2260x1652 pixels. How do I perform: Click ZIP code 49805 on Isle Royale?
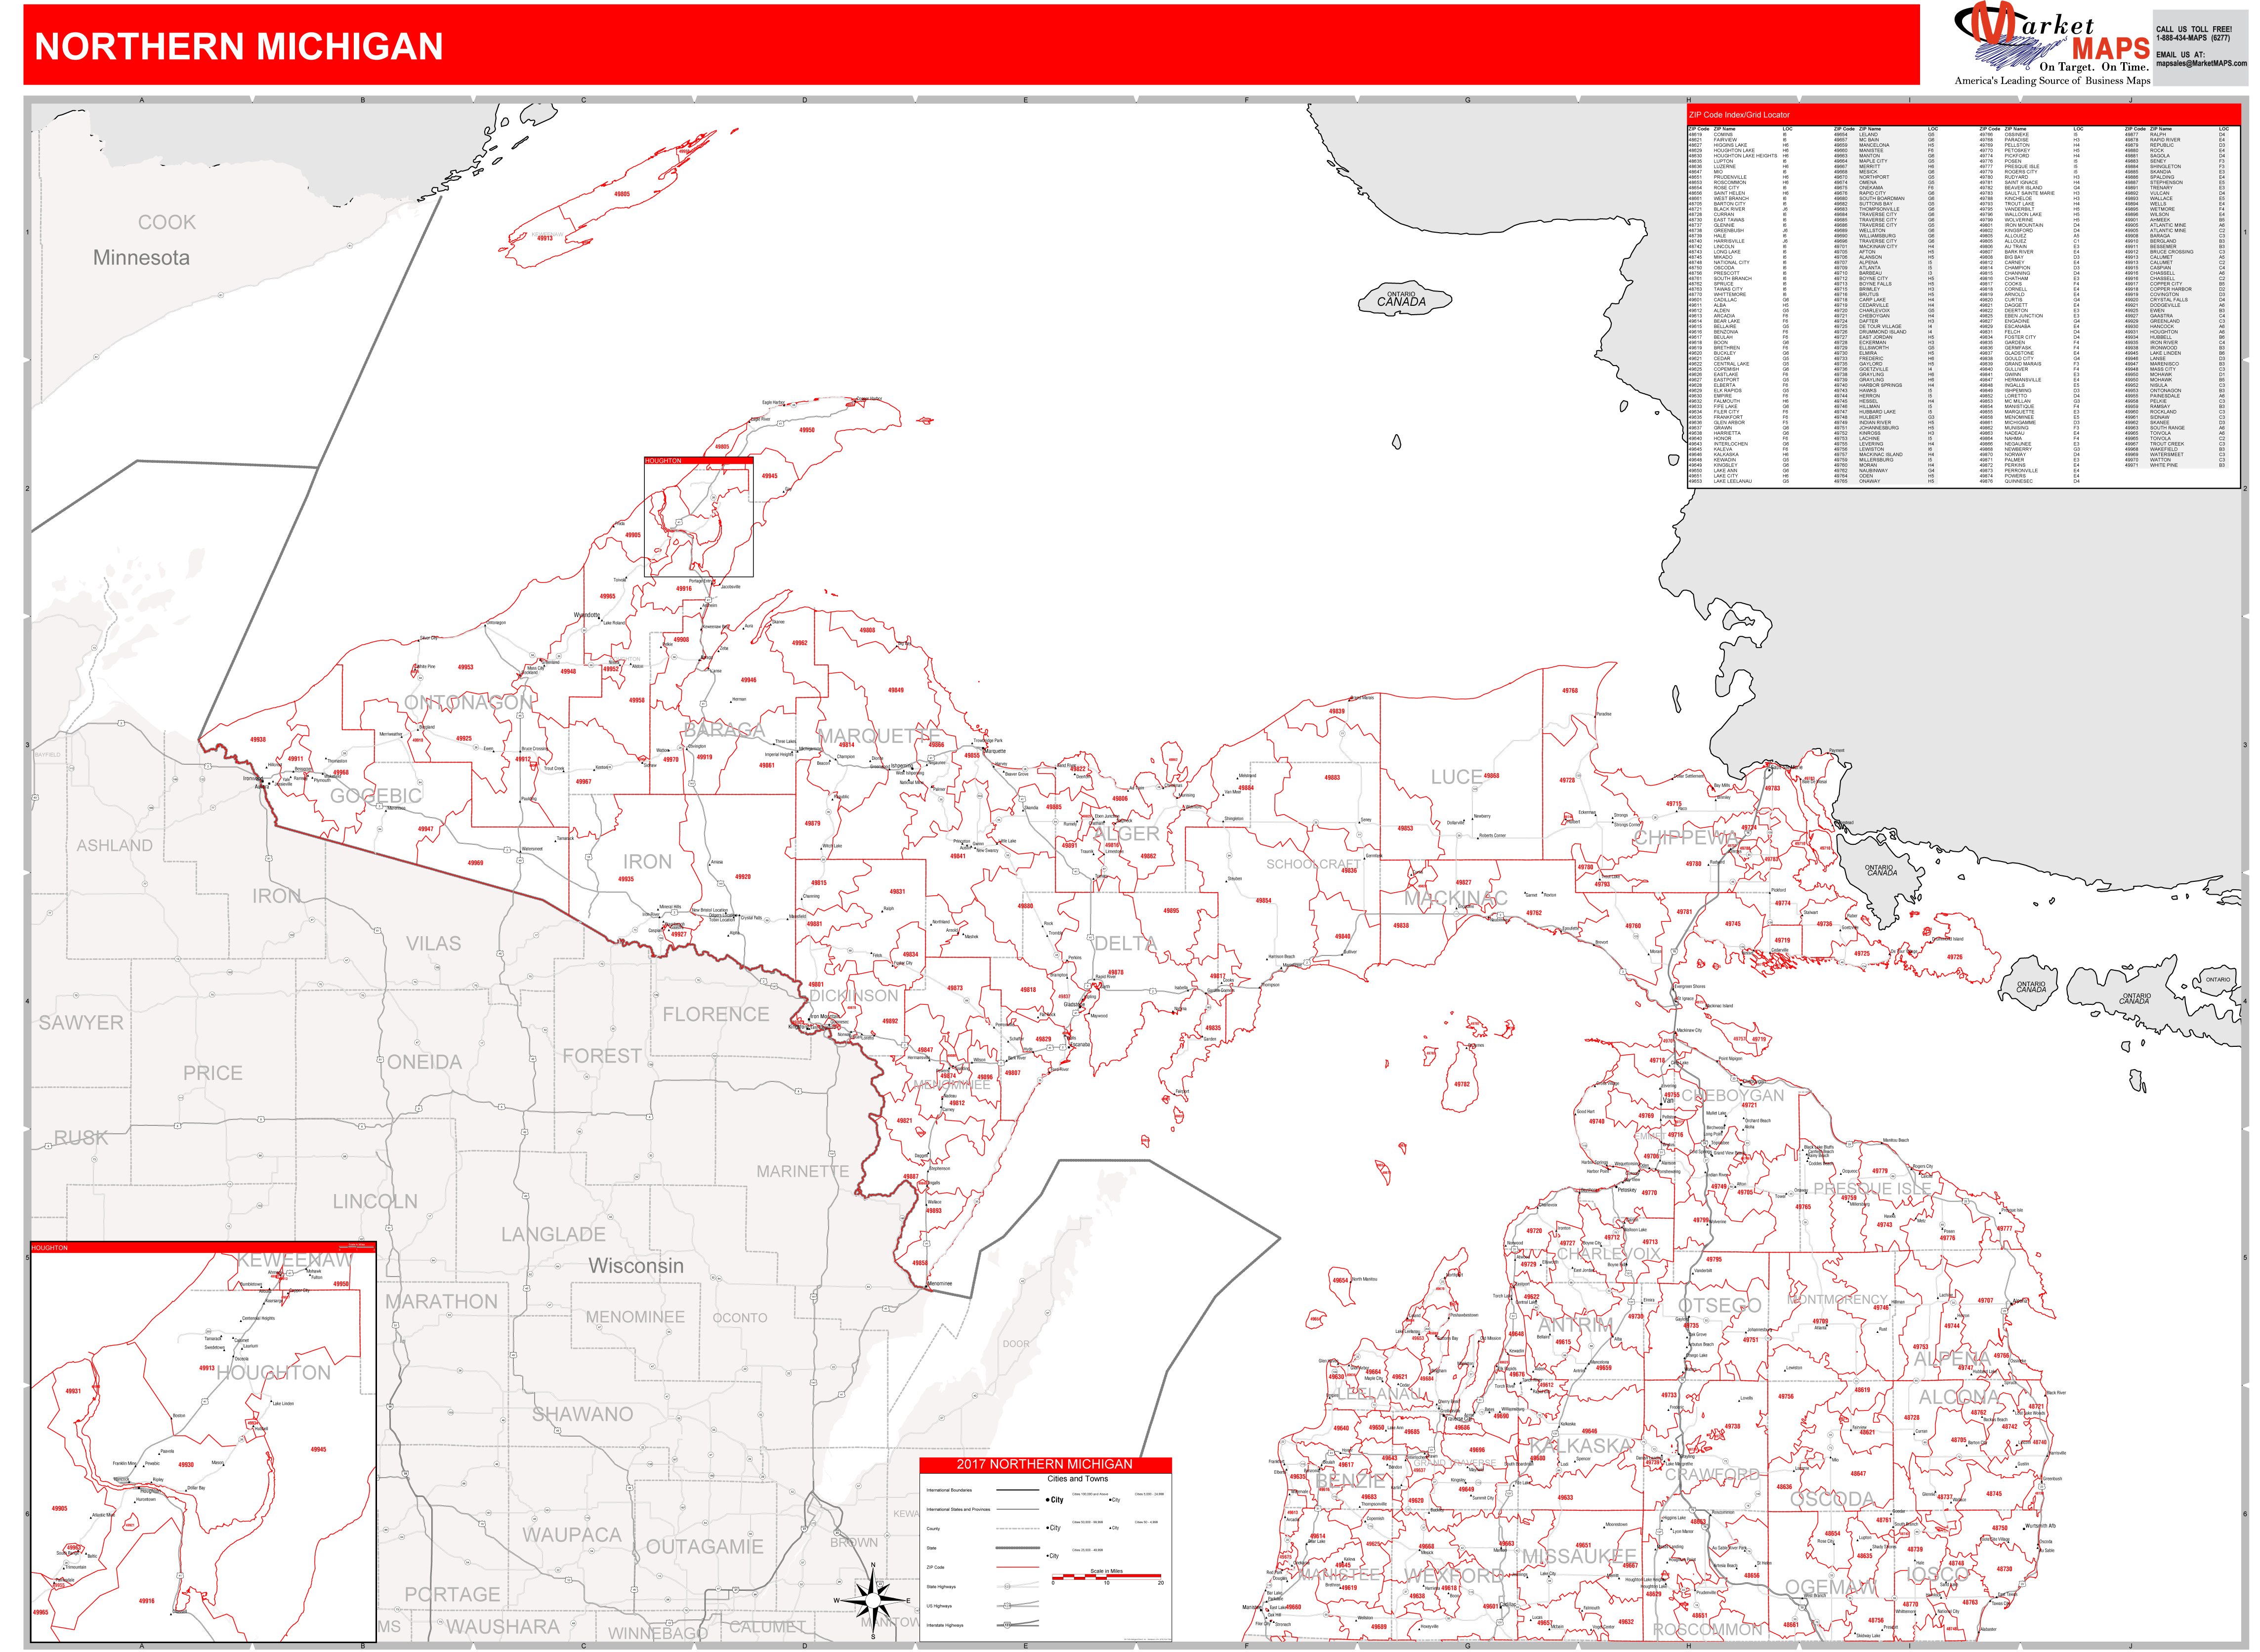(x=622, y=194)
